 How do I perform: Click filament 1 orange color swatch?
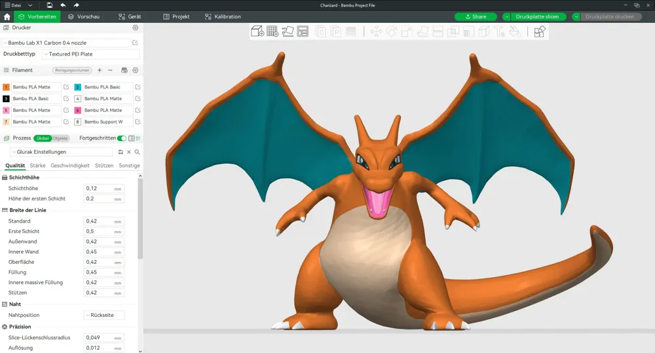(6, 87)
